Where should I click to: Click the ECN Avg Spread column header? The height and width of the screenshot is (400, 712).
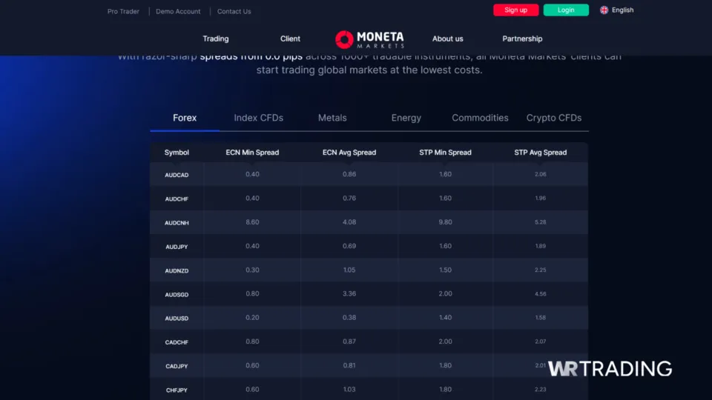pos(349,153)
